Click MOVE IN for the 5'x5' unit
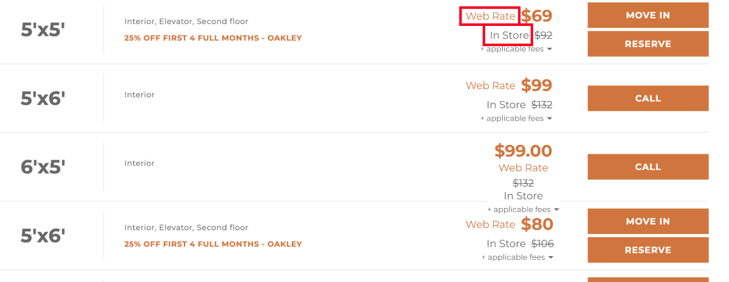Image resolution: width=729 pixels, height=282 pixels. 648,15
